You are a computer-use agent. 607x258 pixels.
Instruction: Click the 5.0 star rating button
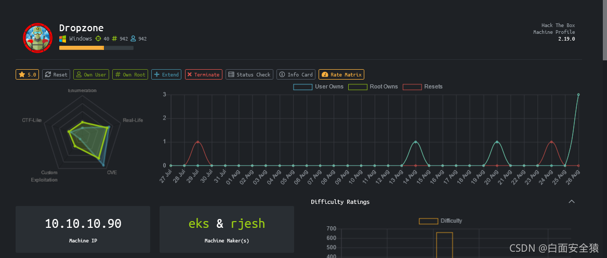[27, 74]
